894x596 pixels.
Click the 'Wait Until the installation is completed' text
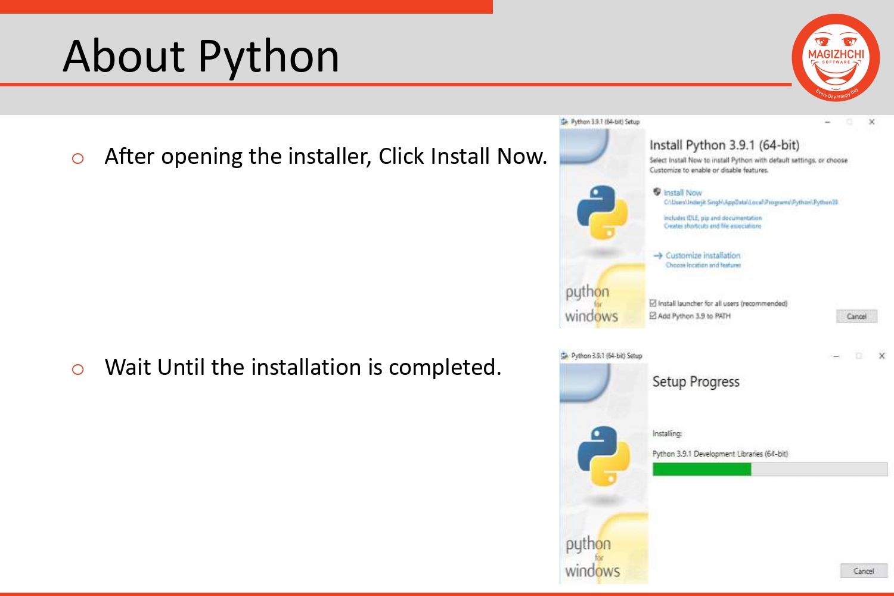(303, 367)
